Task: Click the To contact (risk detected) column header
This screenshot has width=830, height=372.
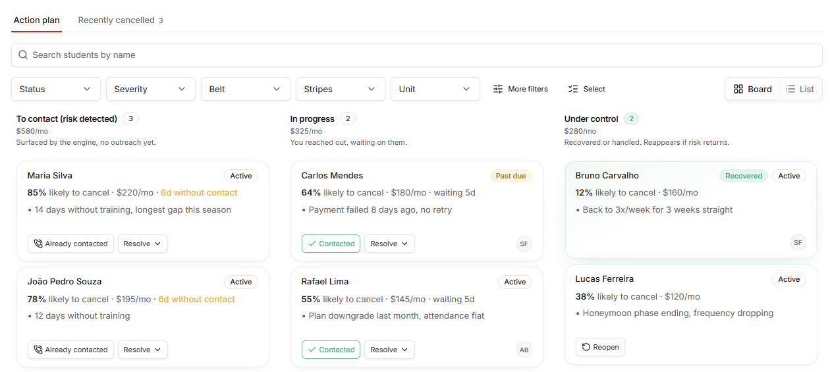Action: tap(67, 119)
